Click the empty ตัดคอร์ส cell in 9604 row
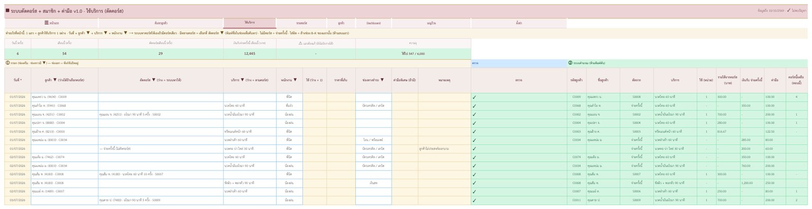The height and width of the screenshot is (209, 812). (x=161, y=97)
